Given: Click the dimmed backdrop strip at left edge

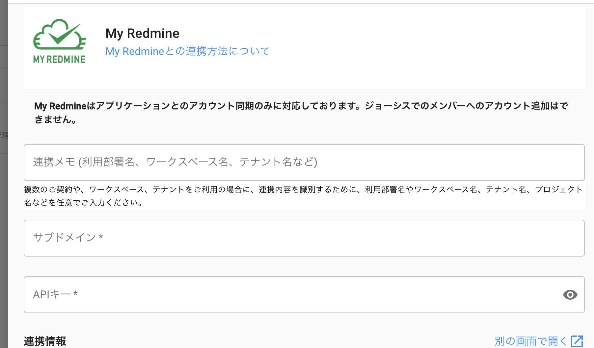Looking at the screenshot, I should (x=4, y=230).
